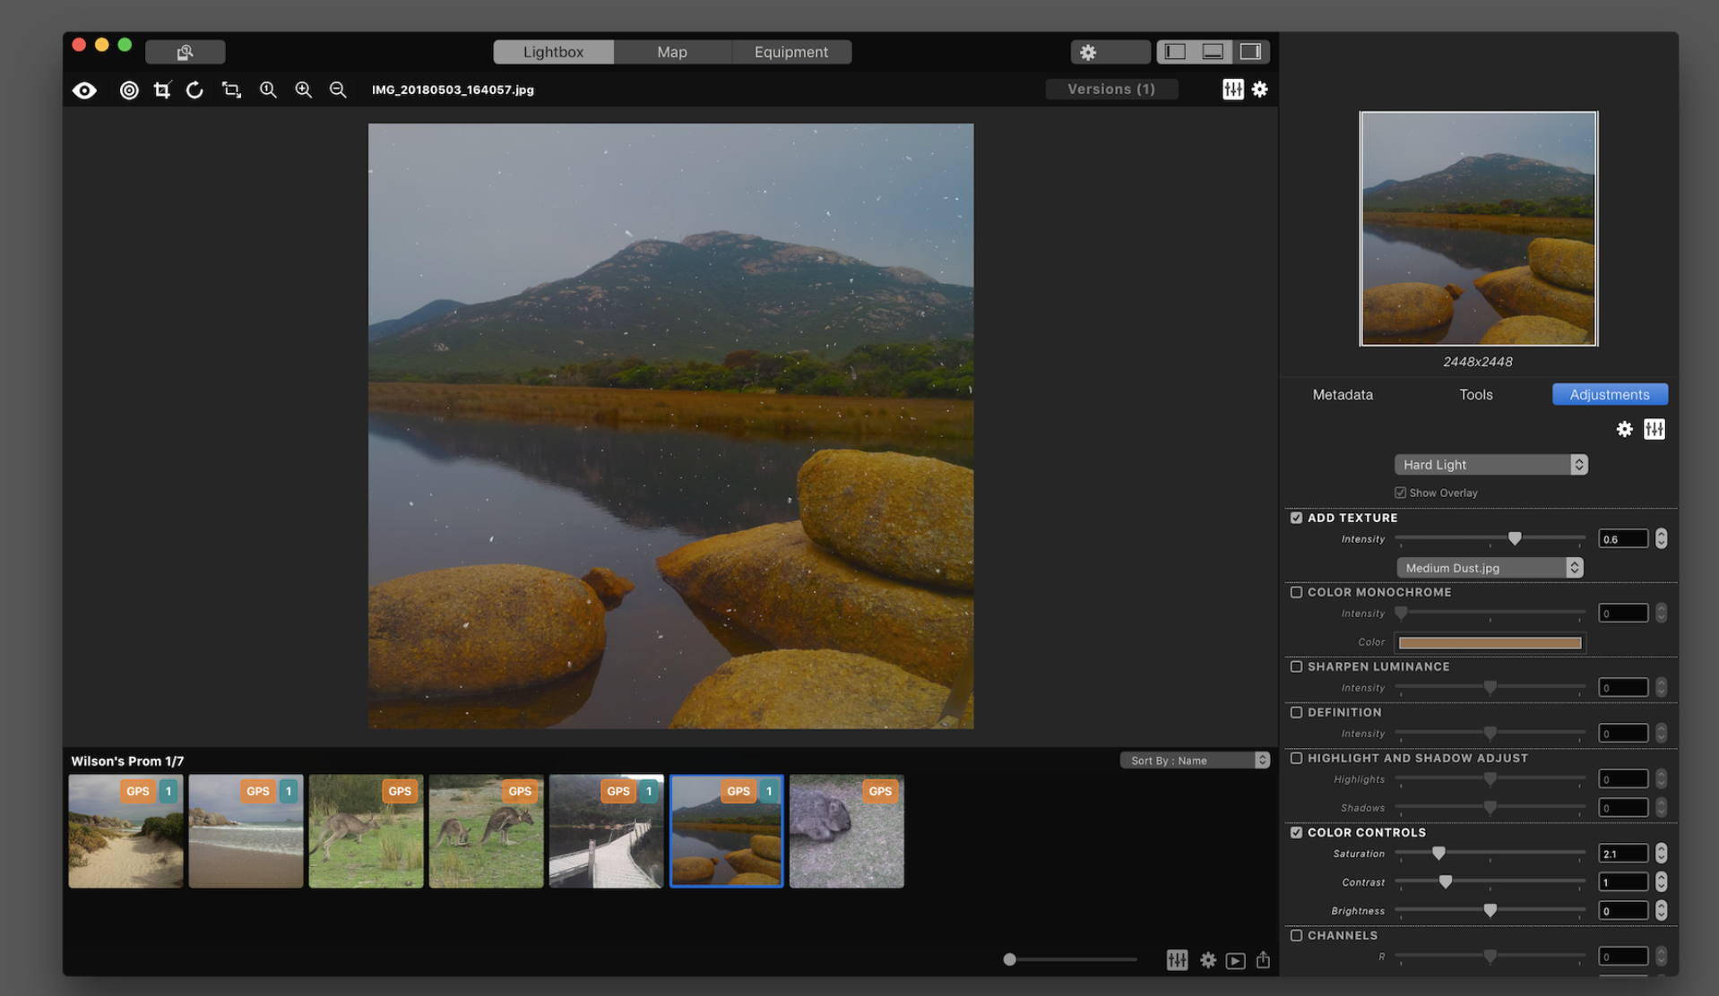The image size is (1719, 996).
Task: Open the Sort By Name dropdown
Action: click(1194, 760)
